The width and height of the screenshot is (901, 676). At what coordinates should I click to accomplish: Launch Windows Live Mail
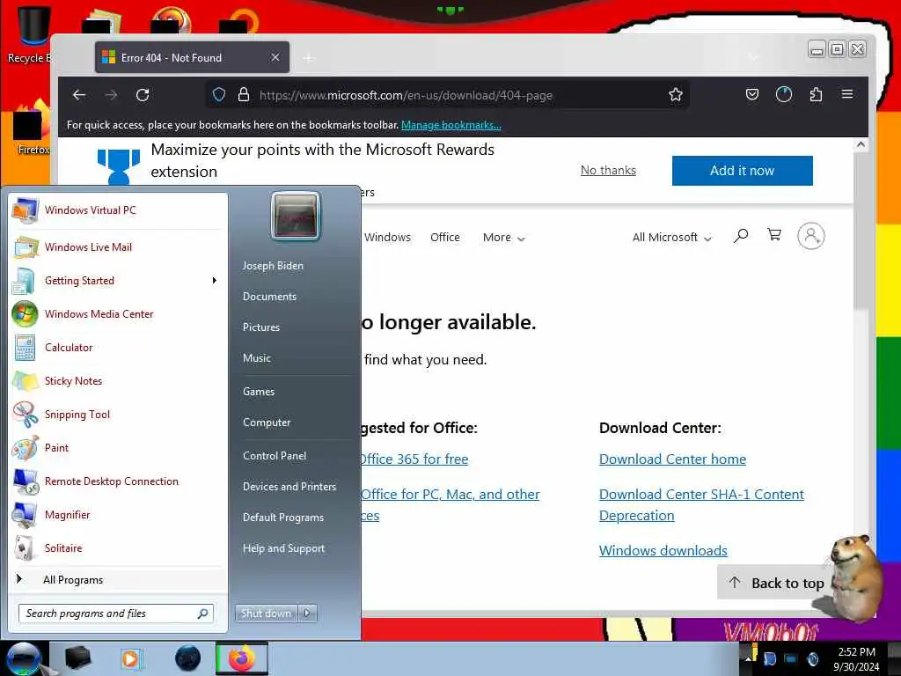[x=117, y=247]
